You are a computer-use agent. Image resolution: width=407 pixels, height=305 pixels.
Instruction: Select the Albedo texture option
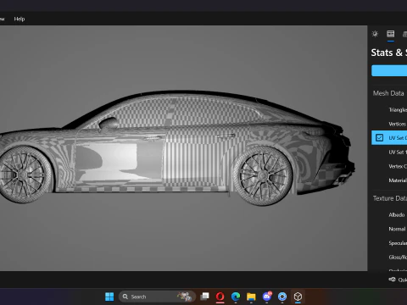[397, 215]
